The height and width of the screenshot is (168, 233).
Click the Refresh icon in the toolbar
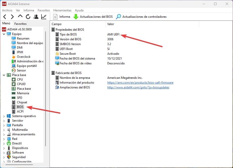tap(28, 17)
